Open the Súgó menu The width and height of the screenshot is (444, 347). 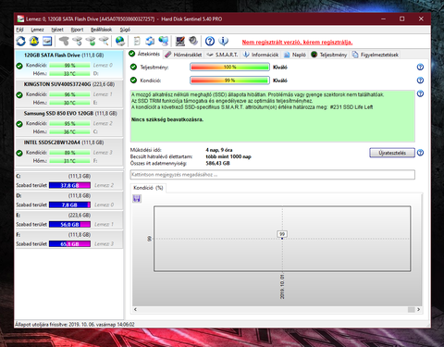pyautogui.click(x=125, y=30)
